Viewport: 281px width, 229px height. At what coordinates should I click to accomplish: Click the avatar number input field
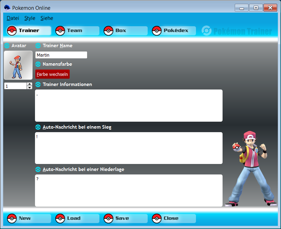pos(15,86)
